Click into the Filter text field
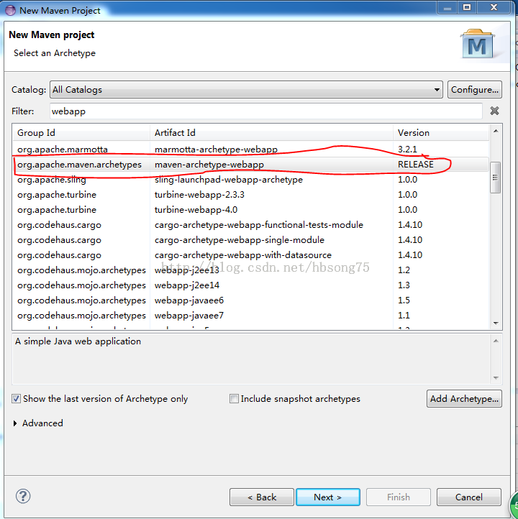Image resolution: width=518 pixels, height=519 pixels. pyautogui.click(x=266, y=111)
